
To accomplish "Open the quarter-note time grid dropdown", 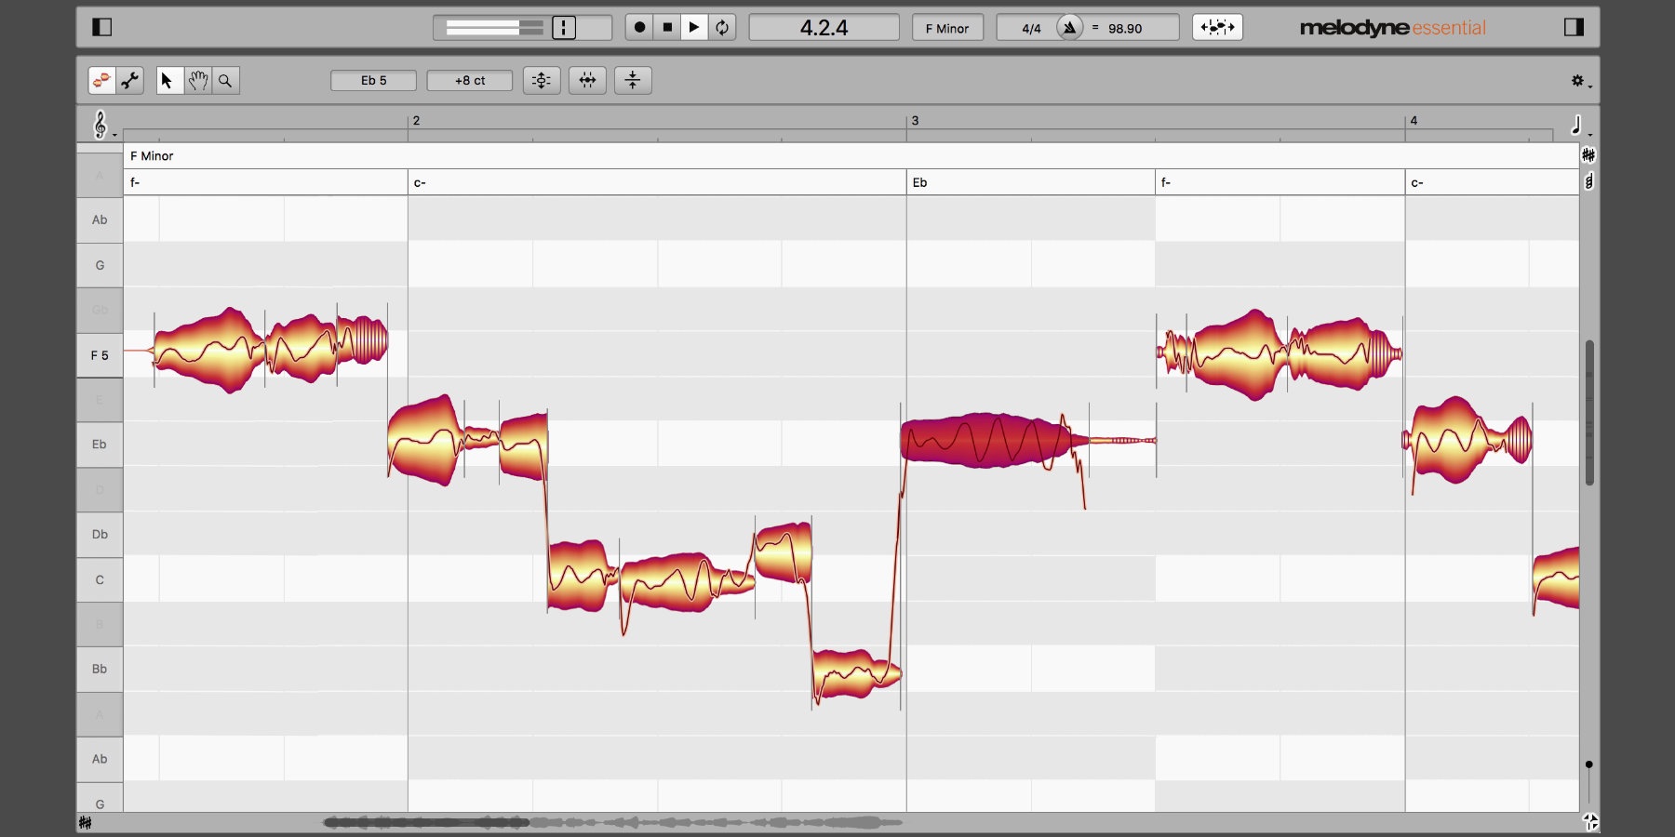I will (1578, 126).
